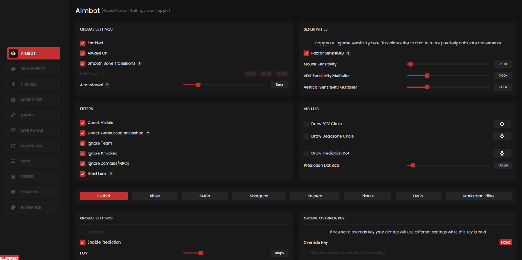522x260 pixels.
Task: Open Misc via the hamburger lines icon
Action: pyautogui.click(x=13, y=161)
